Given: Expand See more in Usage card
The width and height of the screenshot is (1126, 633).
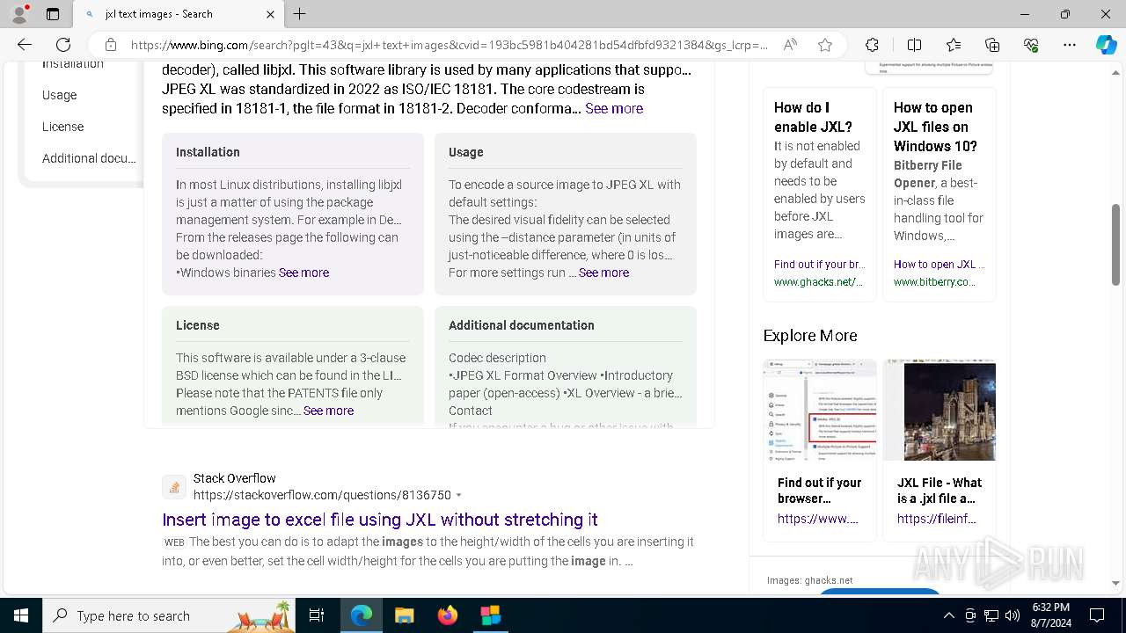Looking at the screenshot, I should (x=603, y=273).
